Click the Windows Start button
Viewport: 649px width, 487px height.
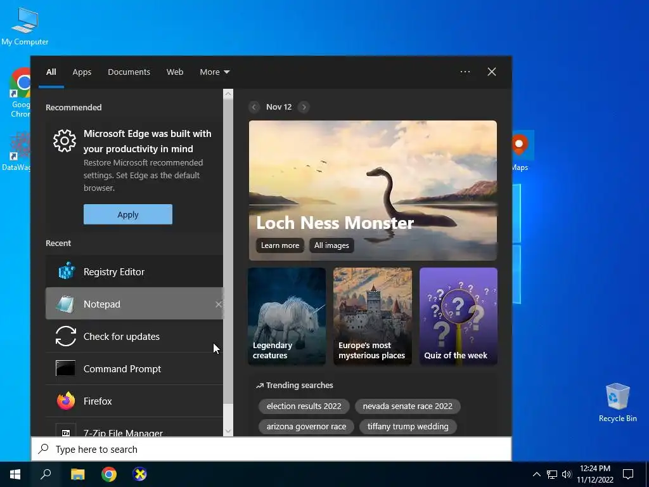coord(15,474)
